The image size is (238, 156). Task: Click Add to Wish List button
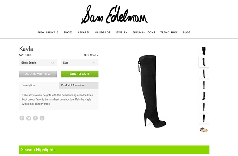tap(38, 74)
